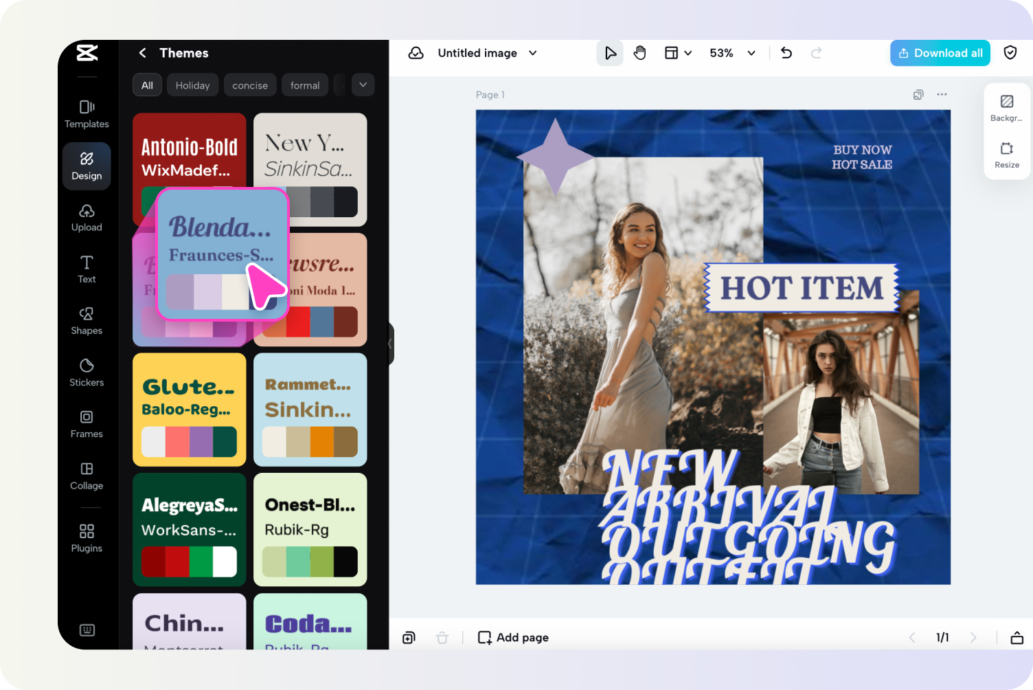This screenshot has height=690, width=1033.
Task: Expand the hidden theme filters chevron
Action: 363,85
